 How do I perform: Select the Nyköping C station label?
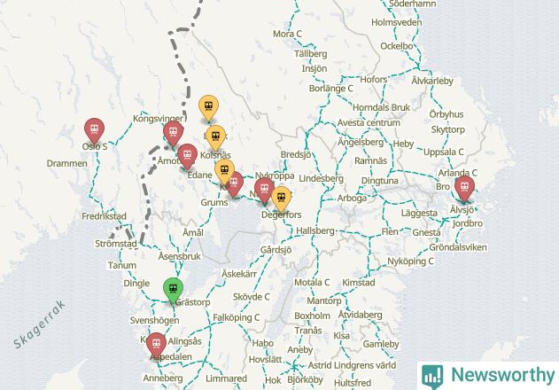pos(410,261)
